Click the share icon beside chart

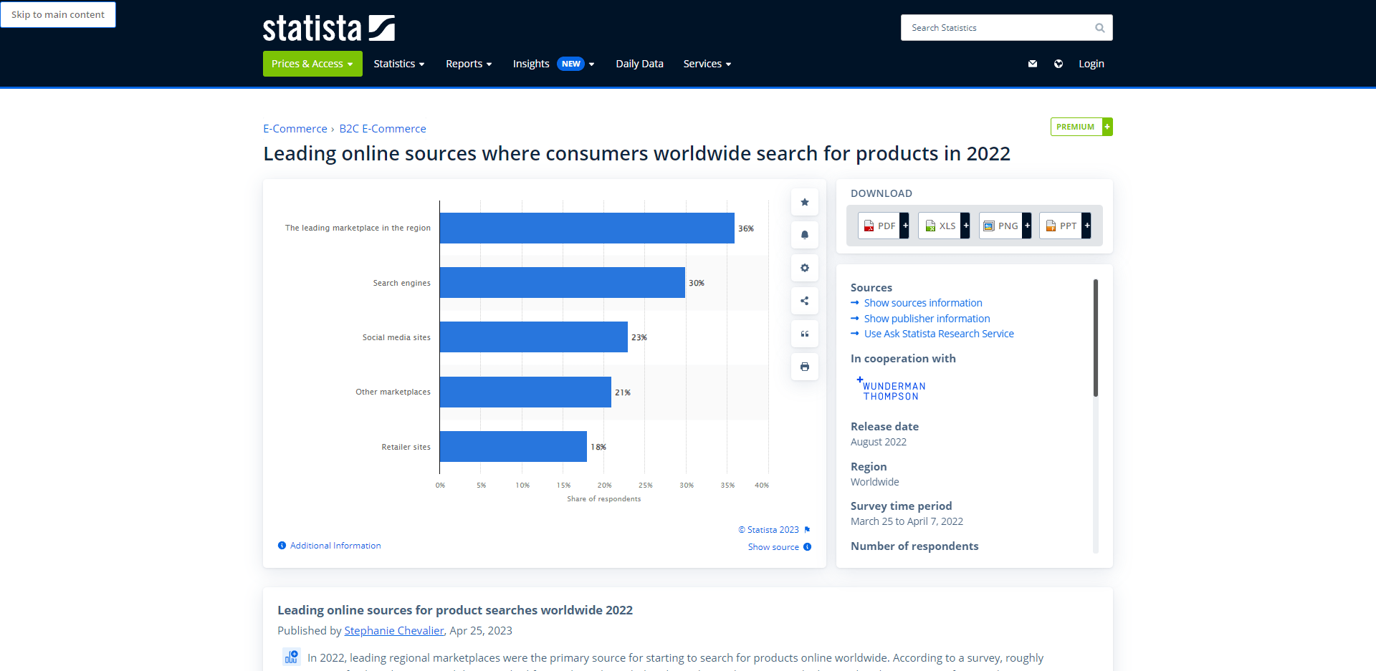tap(804, 301)
